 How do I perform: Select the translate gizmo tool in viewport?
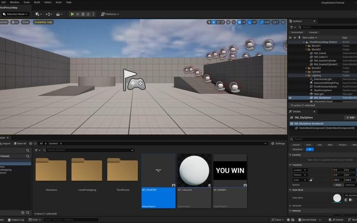pos(214,22)
